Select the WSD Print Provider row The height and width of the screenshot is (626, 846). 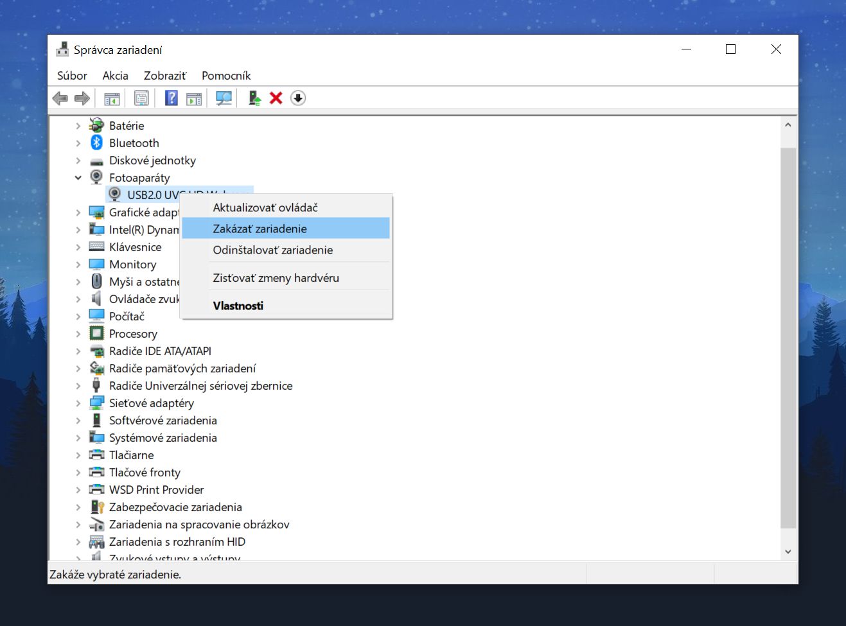click(156, 490)
